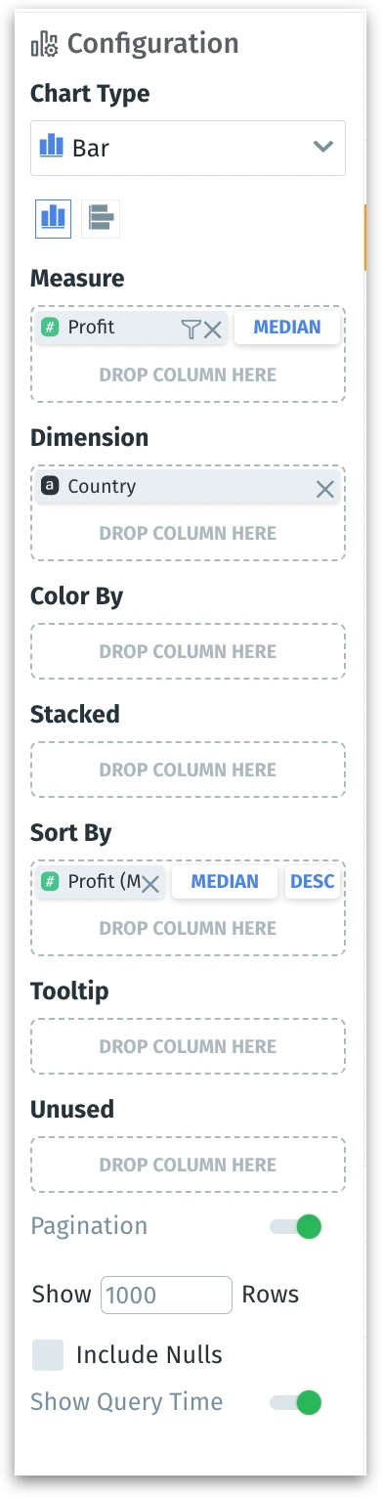
Task: Toggle the Show Query Time switch
Action: click(x=296, y=1402)
